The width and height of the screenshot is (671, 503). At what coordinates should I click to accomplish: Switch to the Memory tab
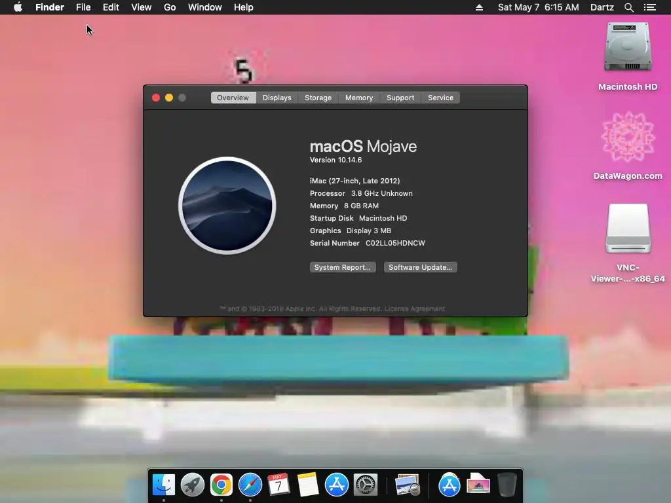pyautogui.click(x=359, y=98)
